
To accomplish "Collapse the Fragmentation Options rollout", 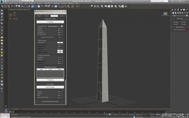I will click(50, 19).
